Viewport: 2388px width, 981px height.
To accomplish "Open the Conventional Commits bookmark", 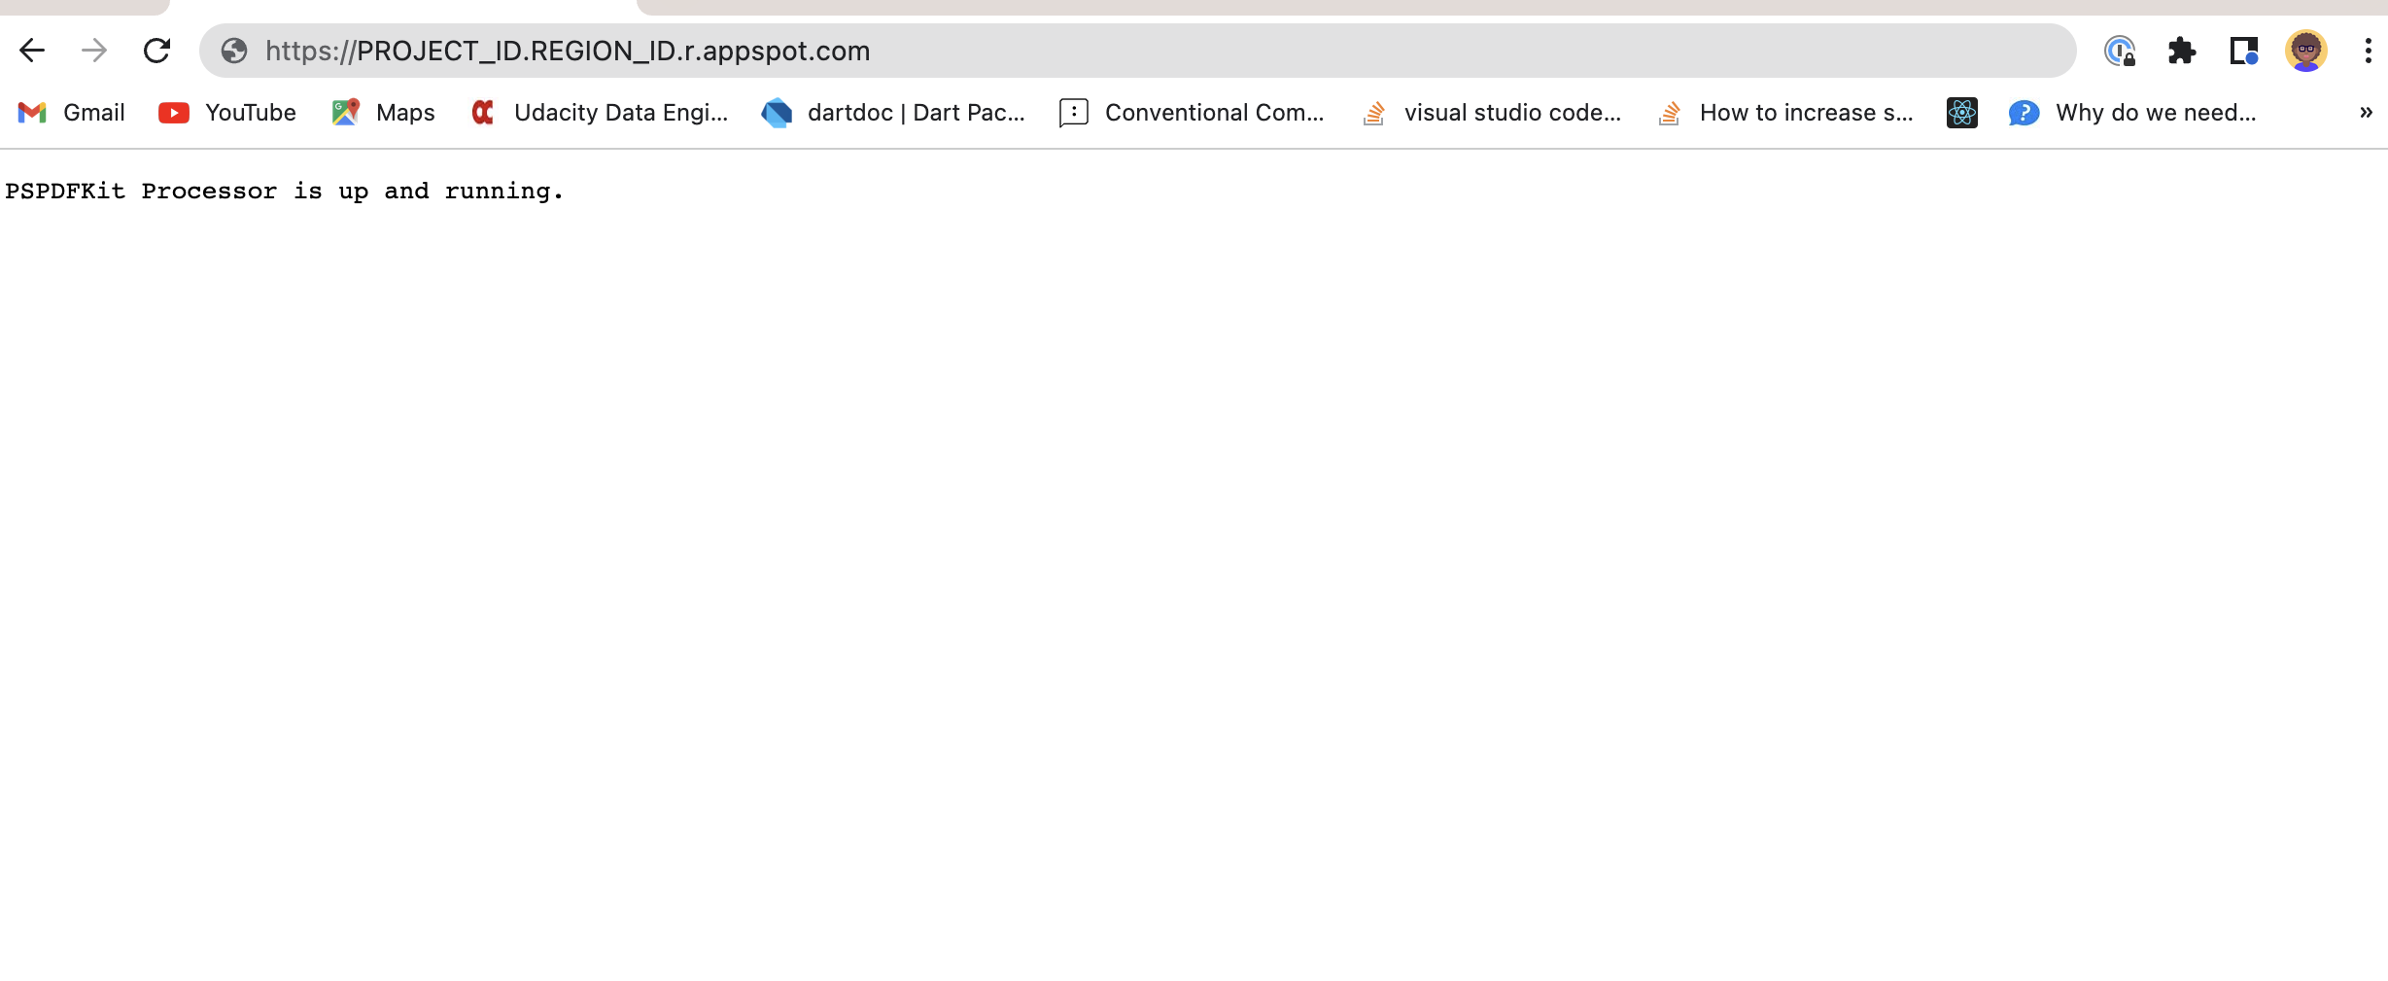I will click(x=1191, y=112).
